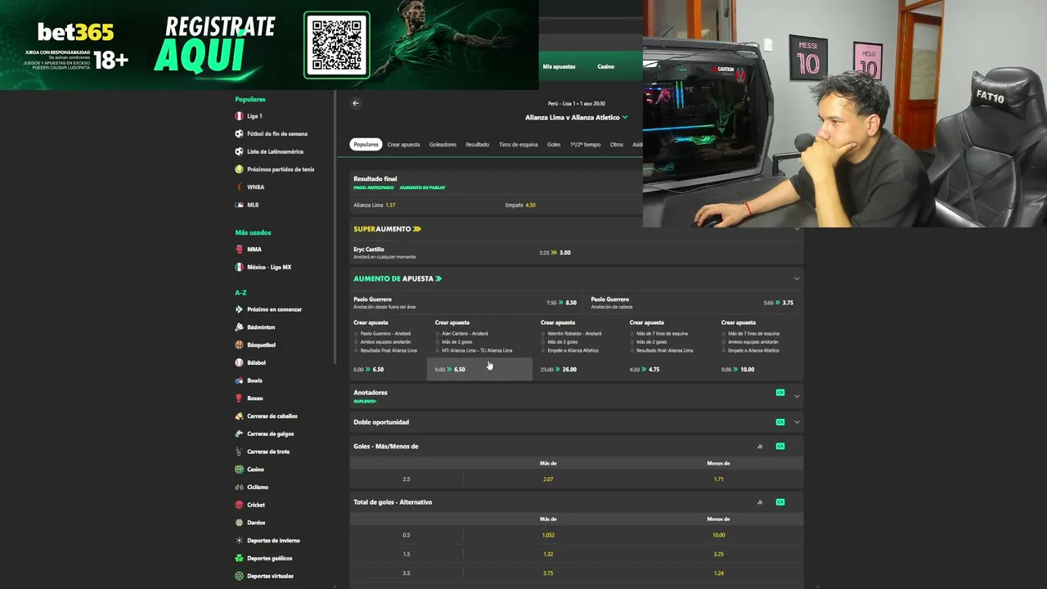
Task: Bet Menos de 2.5 goals at 1.71
Action: click(718, 479)
